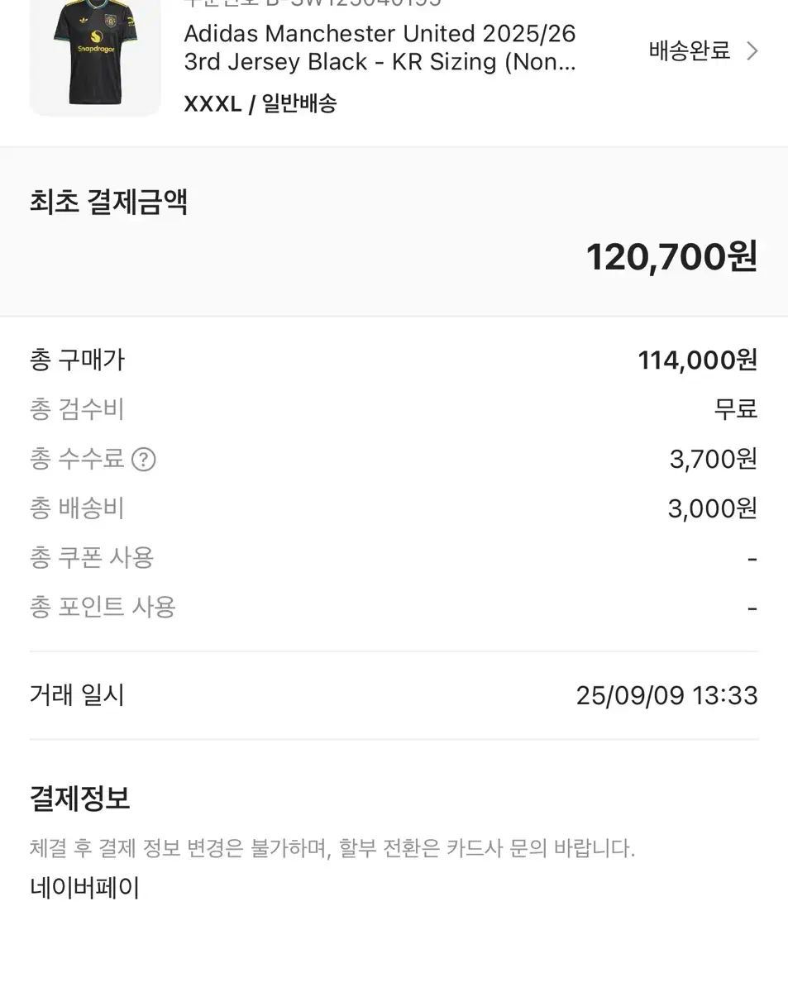The image size is (788, 992).
Task: Open the chevron arrow next to 배송완료
Action: (752, 51)
